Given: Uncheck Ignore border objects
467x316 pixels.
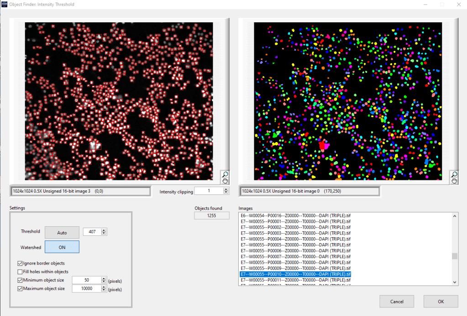Looking at the screenshot, I should pyautogui.click(x=20, y=263).
